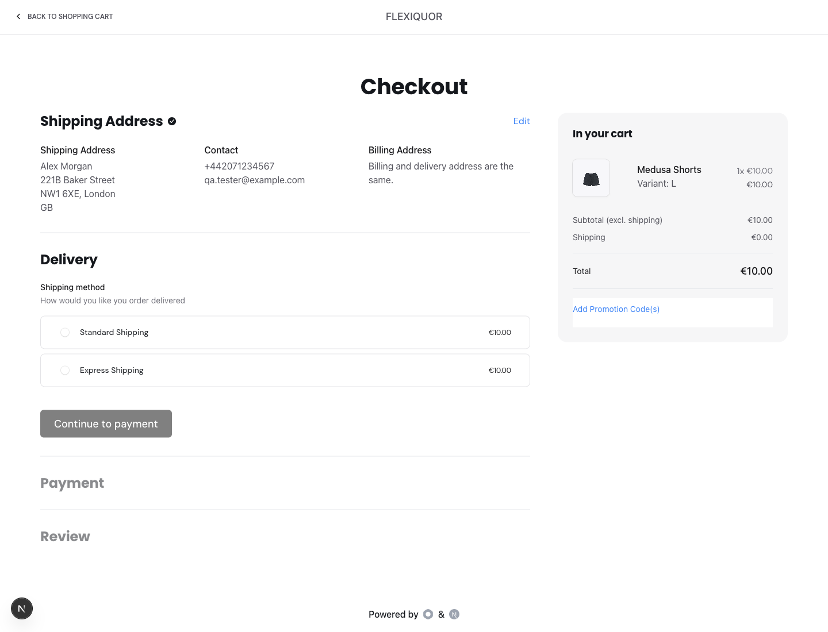
Task: Click the FLEXIQUOR store title
Action: (414, 17)
